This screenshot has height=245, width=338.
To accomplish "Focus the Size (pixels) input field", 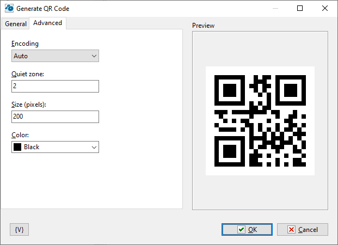I will 55,117.
